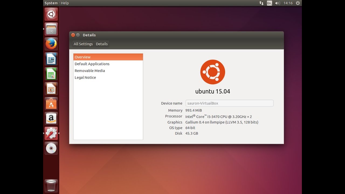Screen dimensions: 345x194
Task: Open the network connections indicator
Action: click(x=261, y=3)
